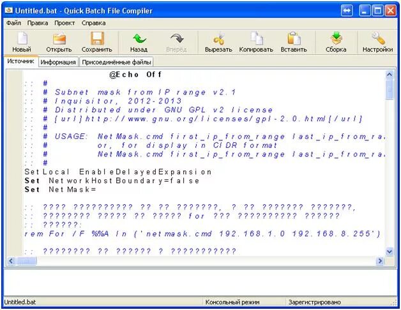Image resolution: width=401 pixels, height=310 pixels.
Task: Click the 'USAGE: NetMask.cmd' comment line
Action: [x=220, y=137]
